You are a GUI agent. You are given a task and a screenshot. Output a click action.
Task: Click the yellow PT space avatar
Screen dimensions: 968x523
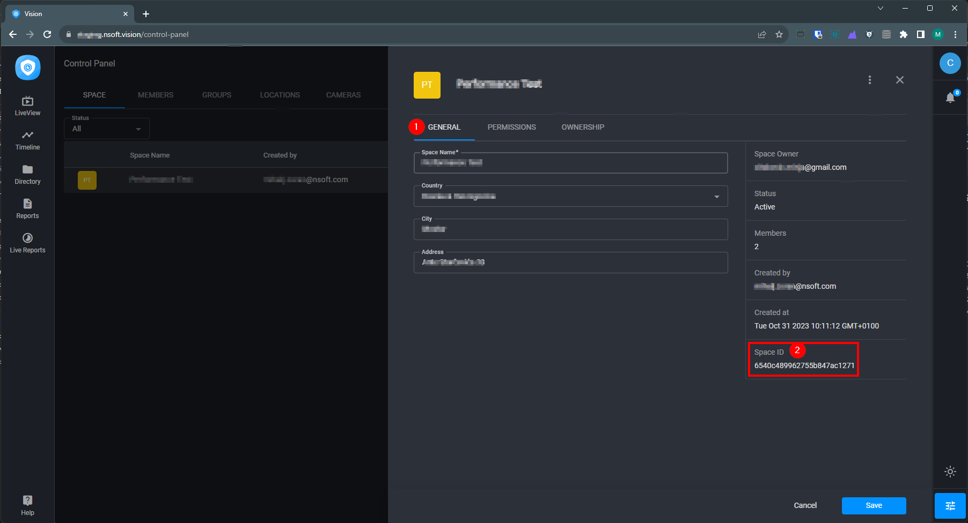point(427,85)
